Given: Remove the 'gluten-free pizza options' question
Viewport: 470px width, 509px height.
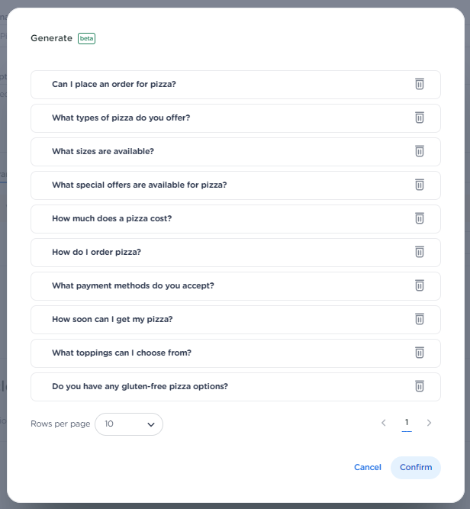Looking at the screenshot, I should 419,386.
